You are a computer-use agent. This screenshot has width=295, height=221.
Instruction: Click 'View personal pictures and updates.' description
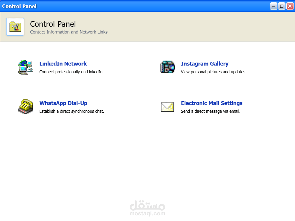tap(213, 72)
